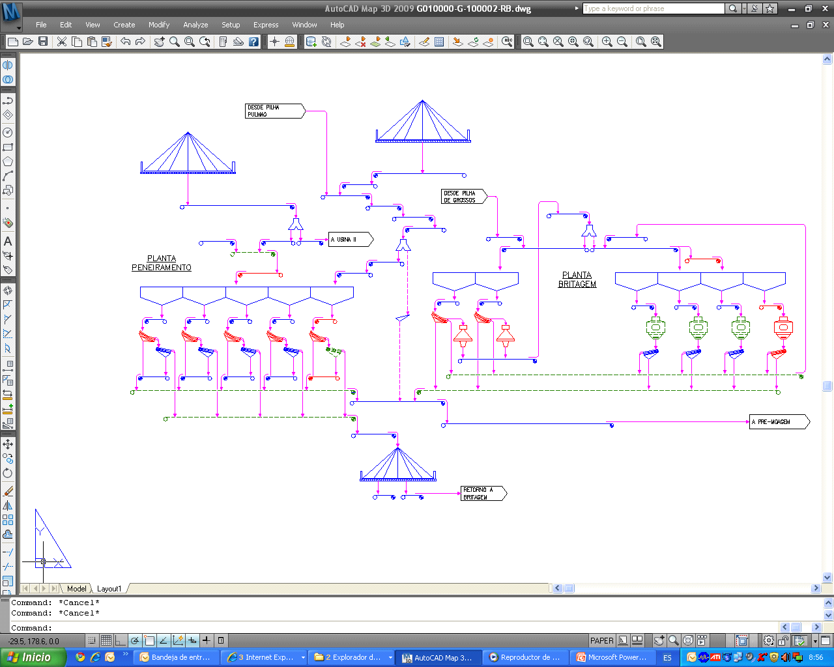Toggle Object Snap Tracking in status bar
Viewport: 834px width, 667px height.
[164, 641]
